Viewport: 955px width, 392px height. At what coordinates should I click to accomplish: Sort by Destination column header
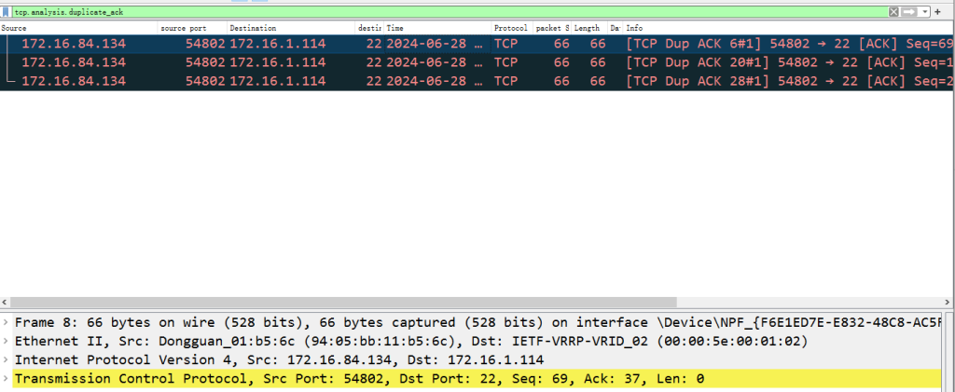tap(289, 29)
